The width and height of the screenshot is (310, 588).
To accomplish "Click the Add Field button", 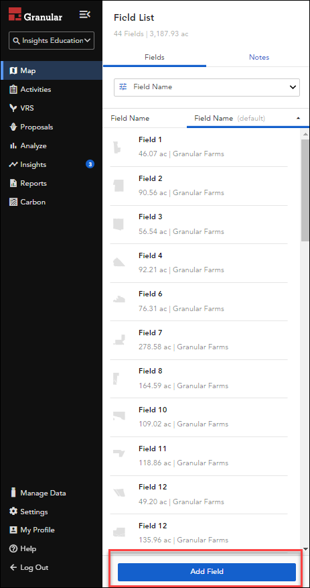I will click(207, 571).
